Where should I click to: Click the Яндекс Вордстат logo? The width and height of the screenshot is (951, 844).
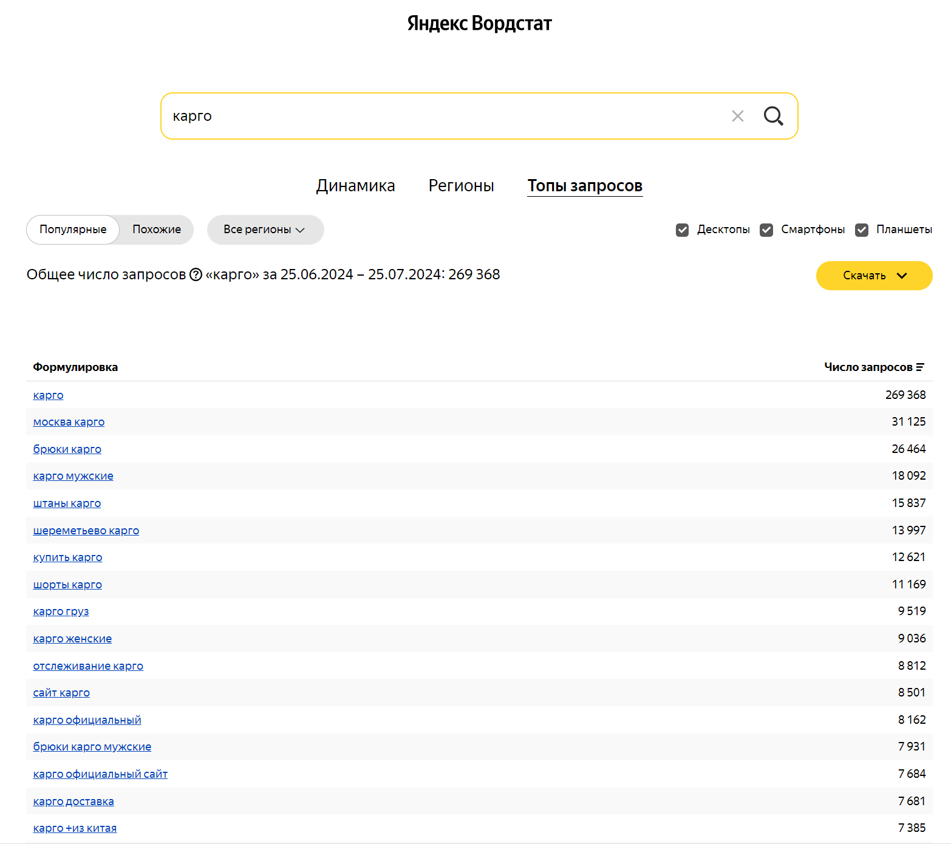point(479,24)
